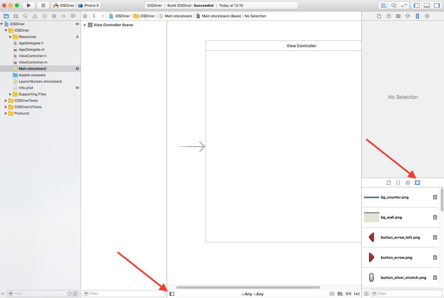Show the Assistant editor
Image resolution: width=444 pixels, height=298 pixels.
coord(394,5)
